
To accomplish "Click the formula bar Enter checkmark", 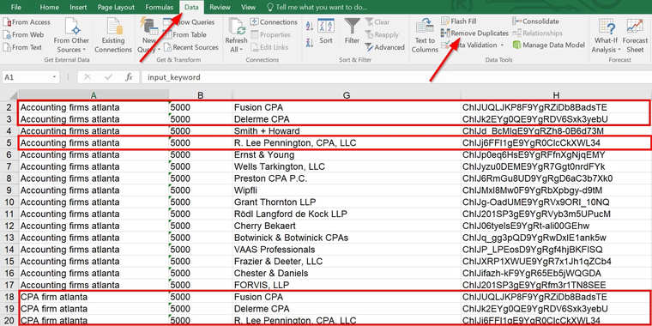I will point(109,77).
